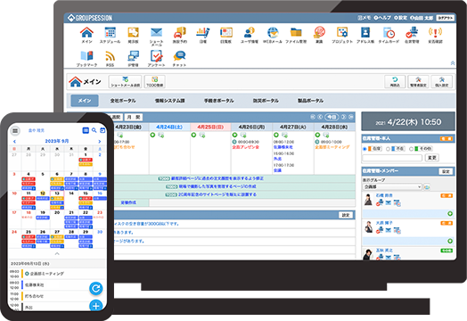Select the 在席 radio button
The width and height of the screenshot is (467, 321).
[x=365, y=149]
